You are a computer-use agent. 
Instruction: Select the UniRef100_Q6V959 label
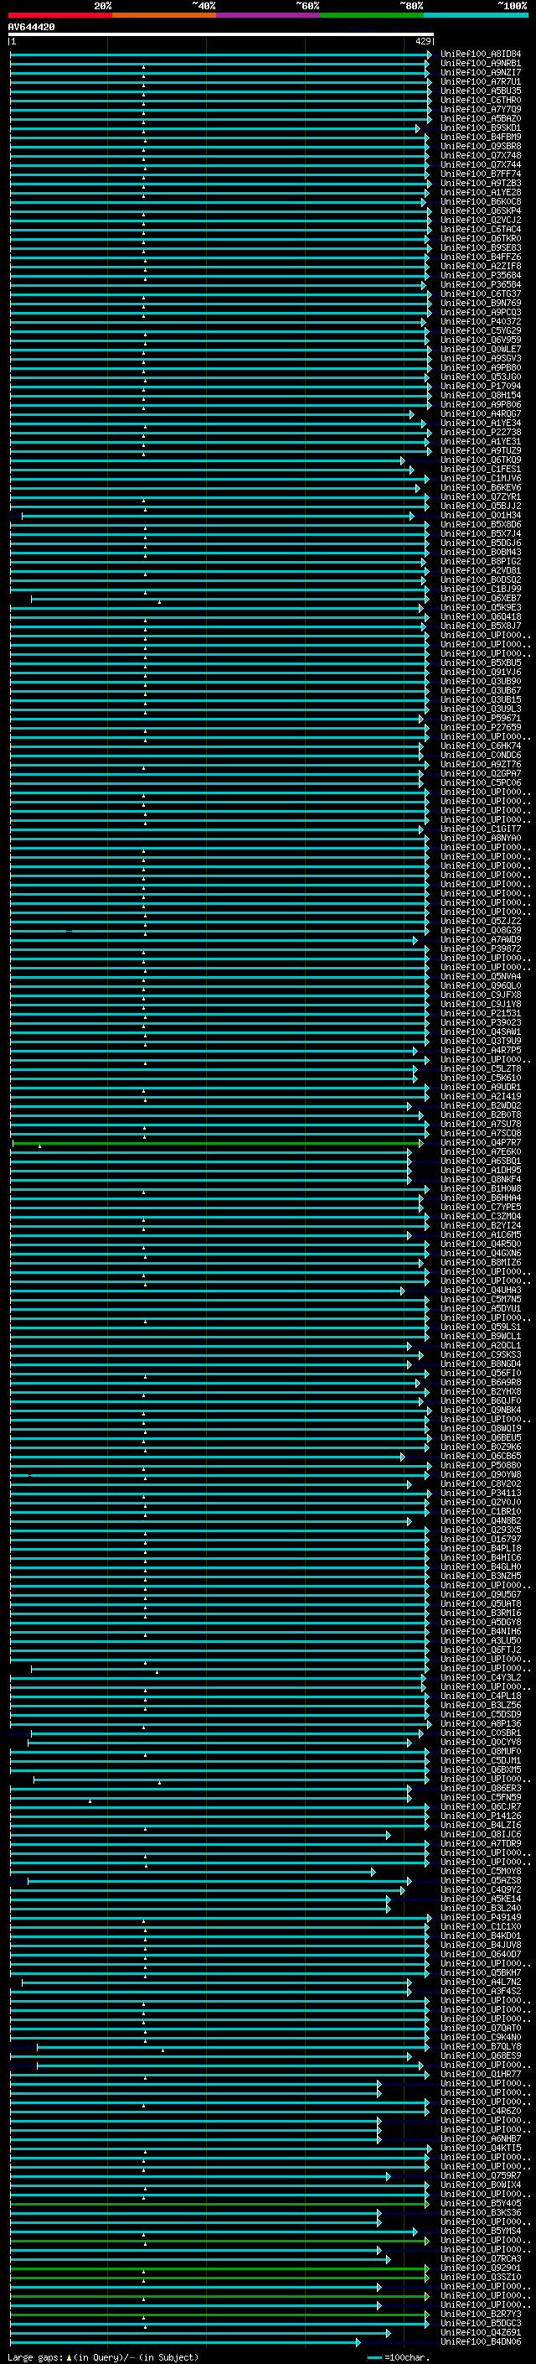point(481,340)
